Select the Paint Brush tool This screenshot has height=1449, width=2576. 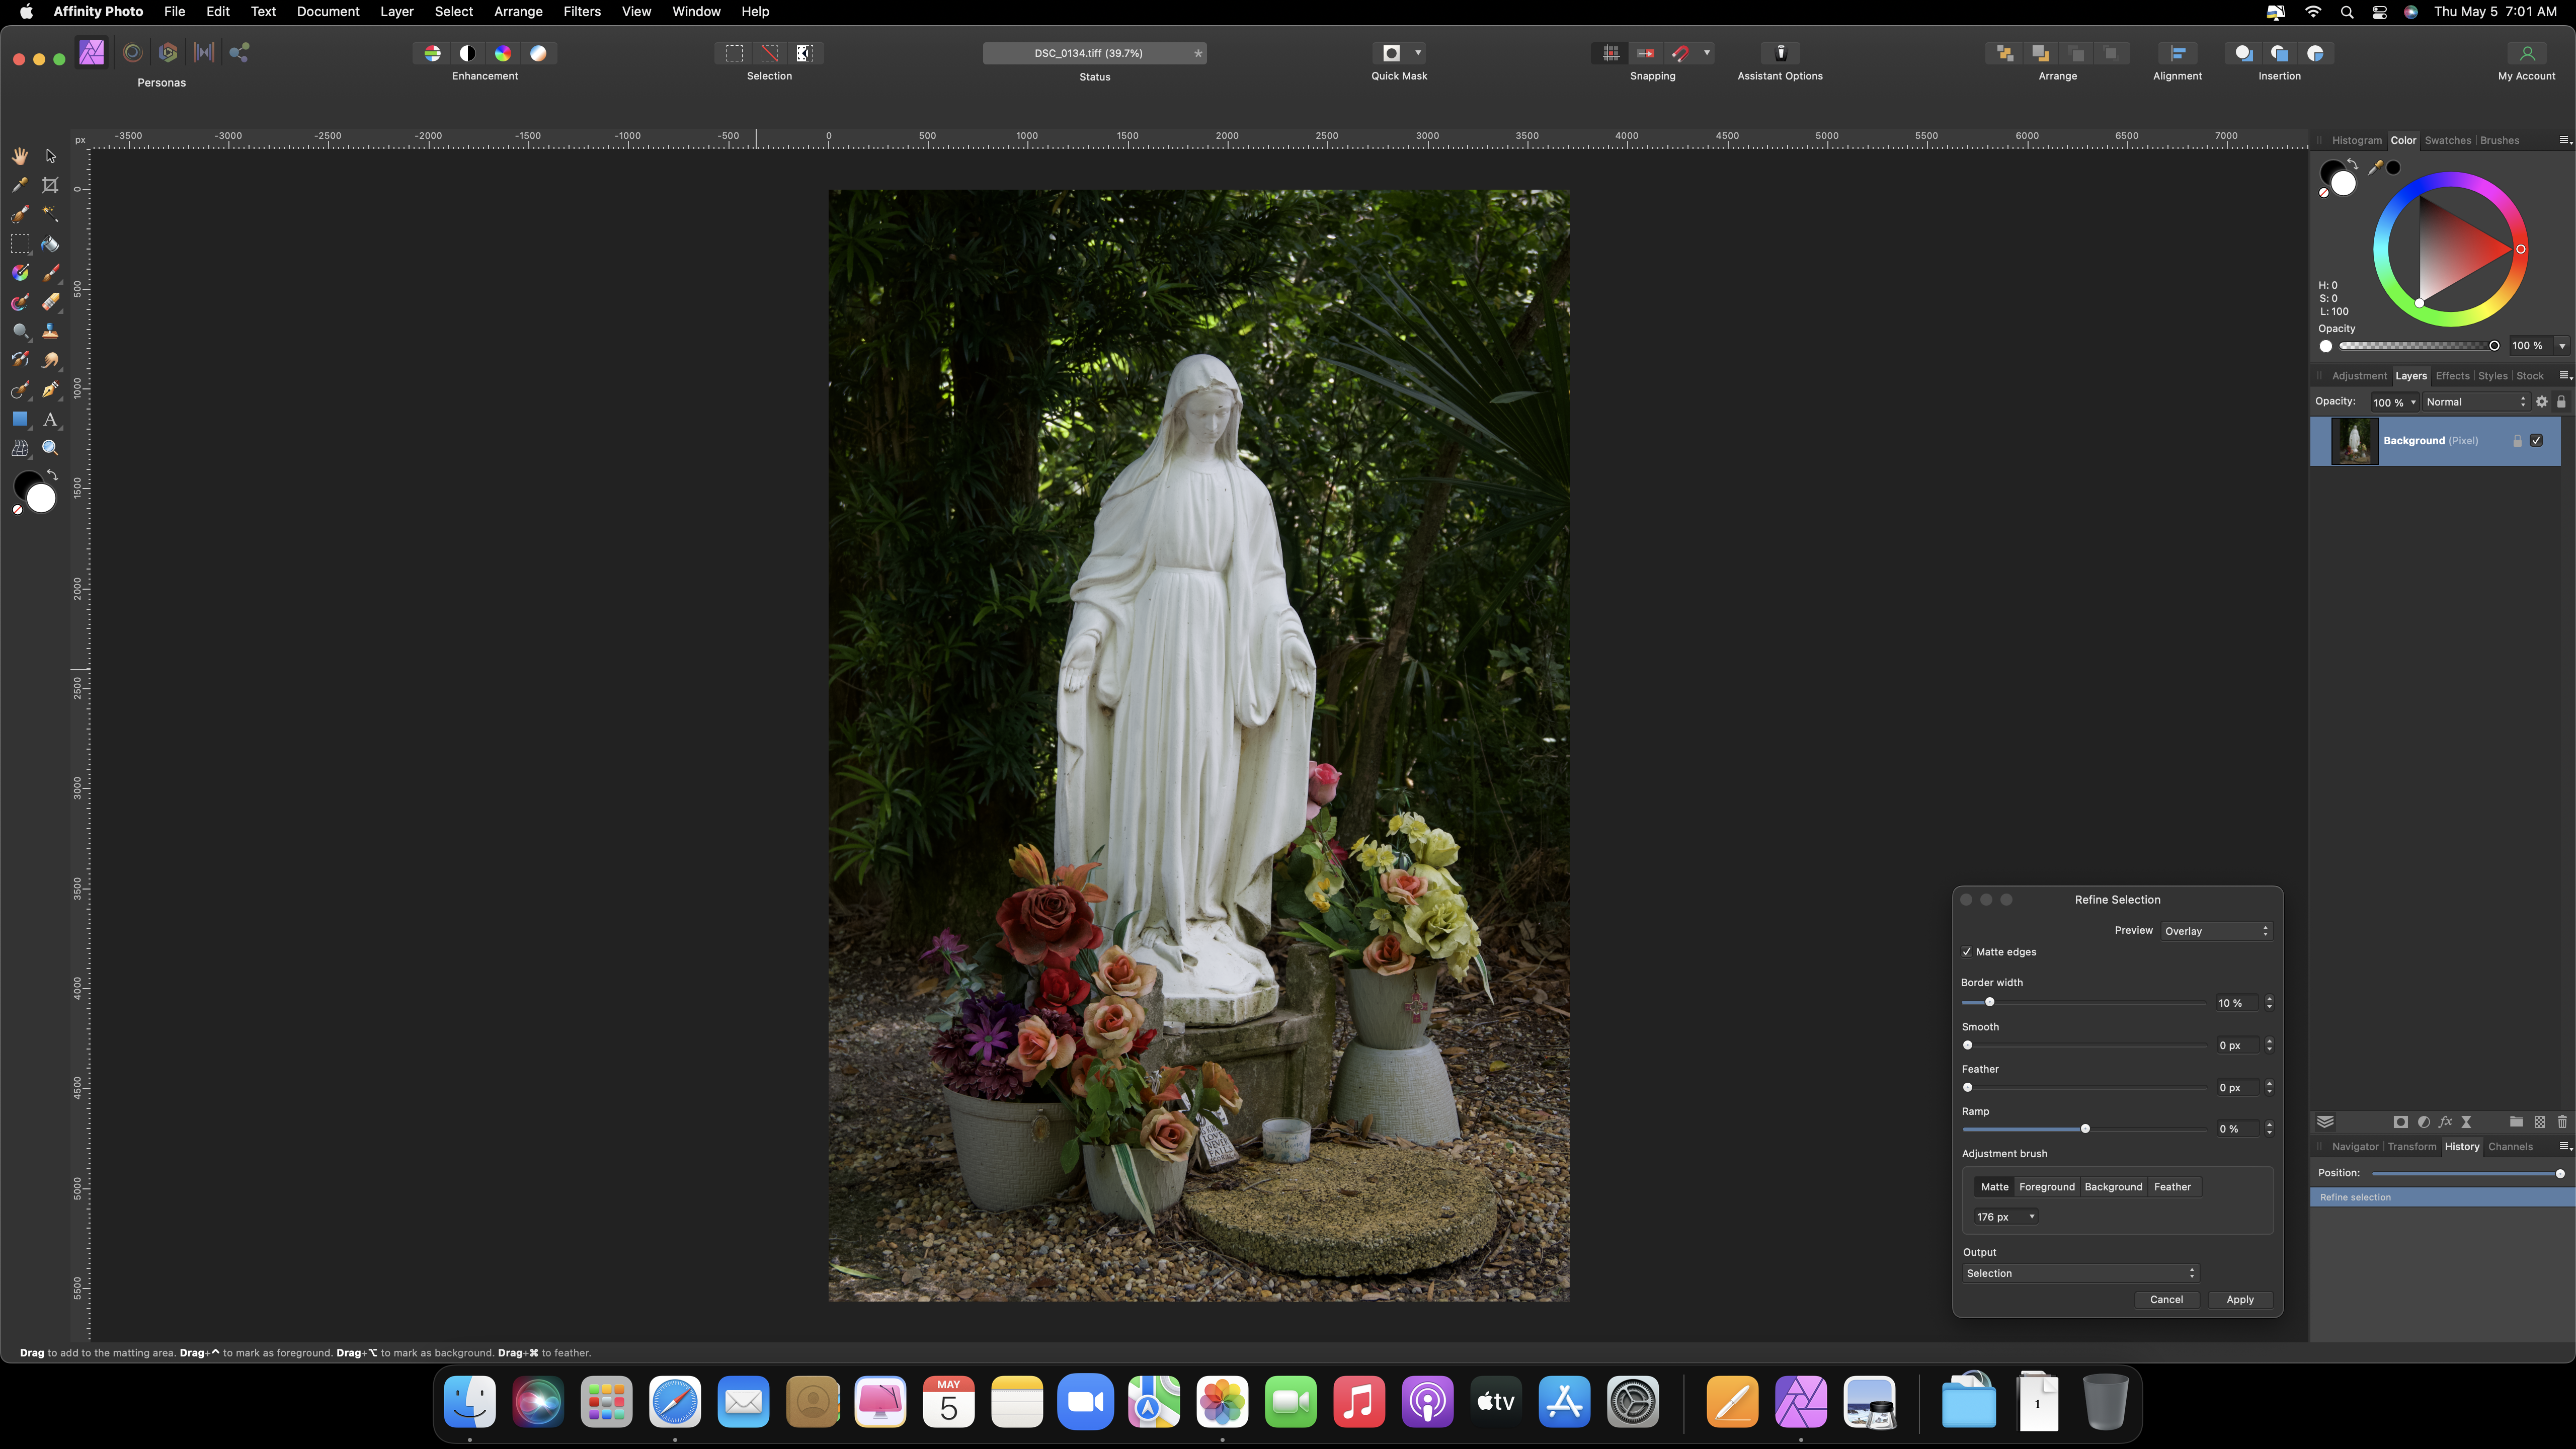click(50, 273)
